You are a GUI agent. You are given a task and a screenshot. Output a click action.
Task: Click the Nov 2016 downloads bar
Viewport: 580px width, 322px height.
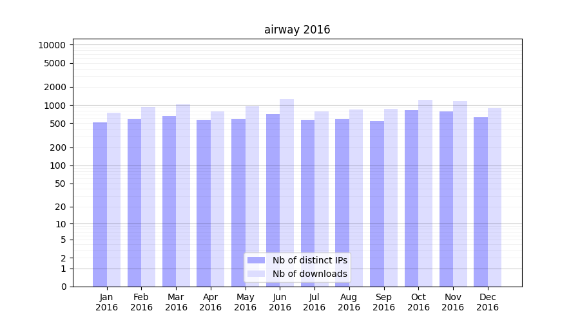coord(460,194)
